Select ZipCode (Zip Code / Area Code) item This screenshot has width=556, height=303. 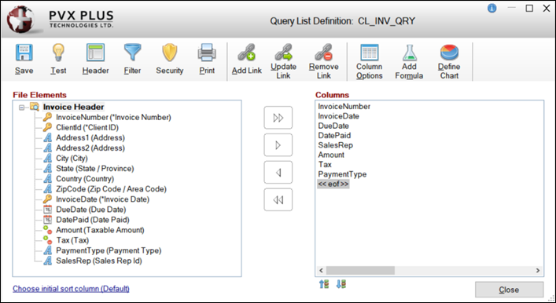pos(112,189)
